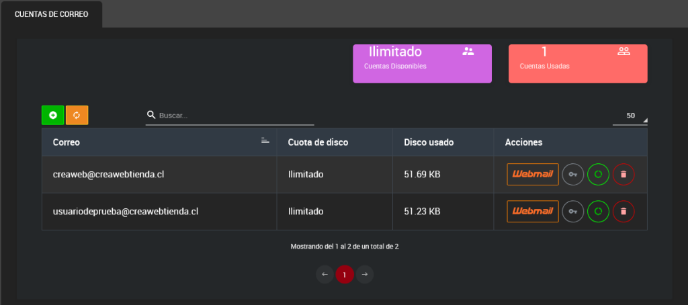The image size is (688, 305).
Task: Click the Disco usado column header
Action: (429, 142)
